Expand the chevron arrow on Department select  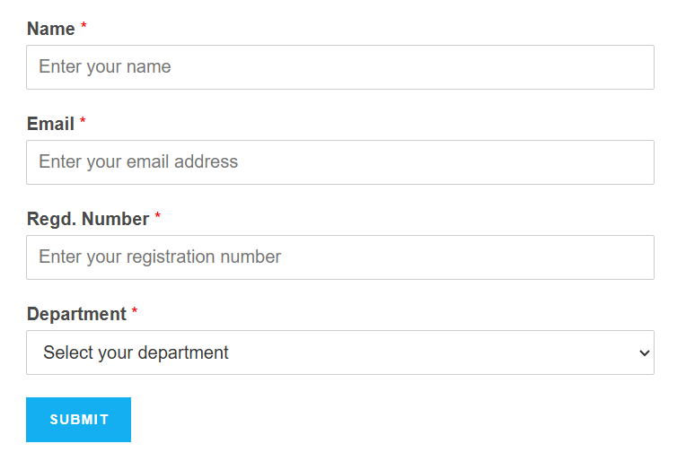click(644, 353)
